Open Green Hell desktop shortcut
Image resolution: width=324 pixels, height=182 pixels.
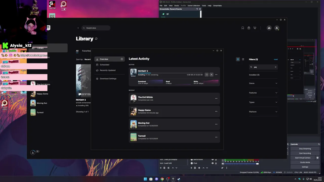pyautogui.click(x=52, y=5)
